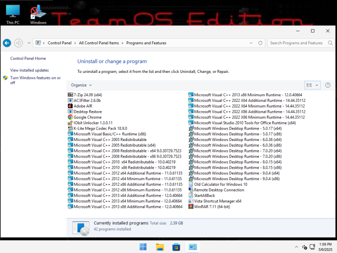
Task: Click the 7-Zip 24.09 program icon
Action: click(x=70, y=94)
